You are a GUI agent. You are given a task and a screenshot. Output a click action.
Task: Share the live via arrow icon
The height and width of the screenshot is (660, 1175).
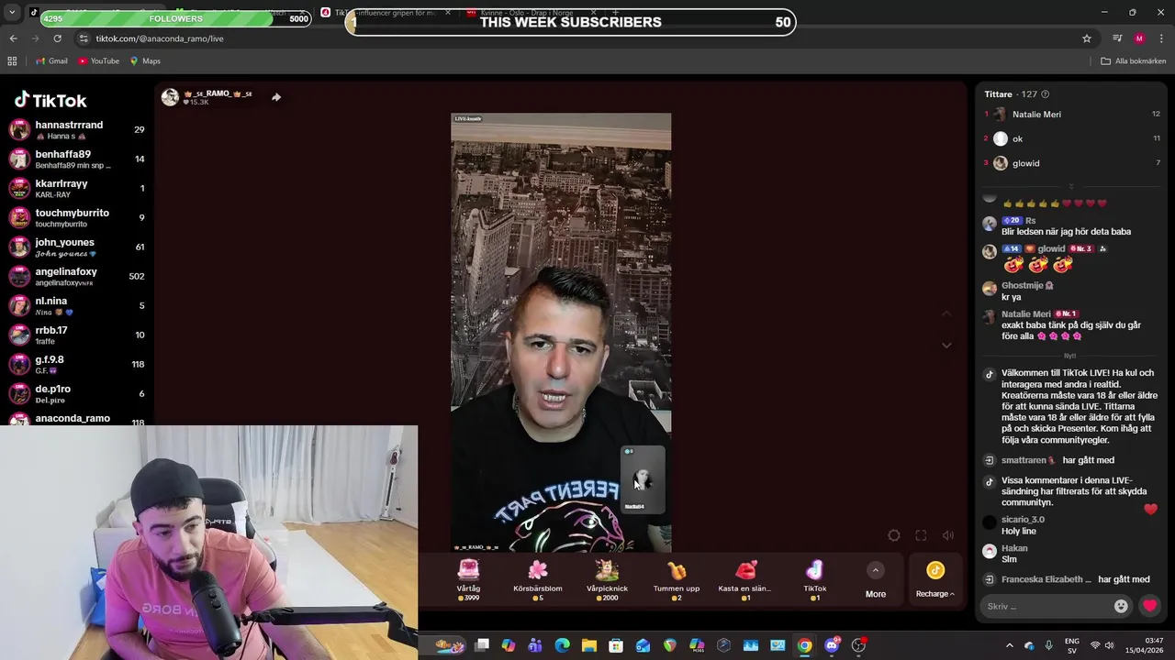click(x=276, y=97)
